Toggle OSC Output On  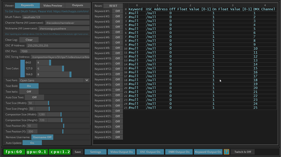point(150,152)
